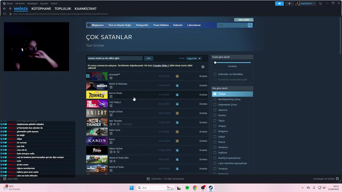Click the search term or tag field
This screenshot has width=342, height=192.
115,58
